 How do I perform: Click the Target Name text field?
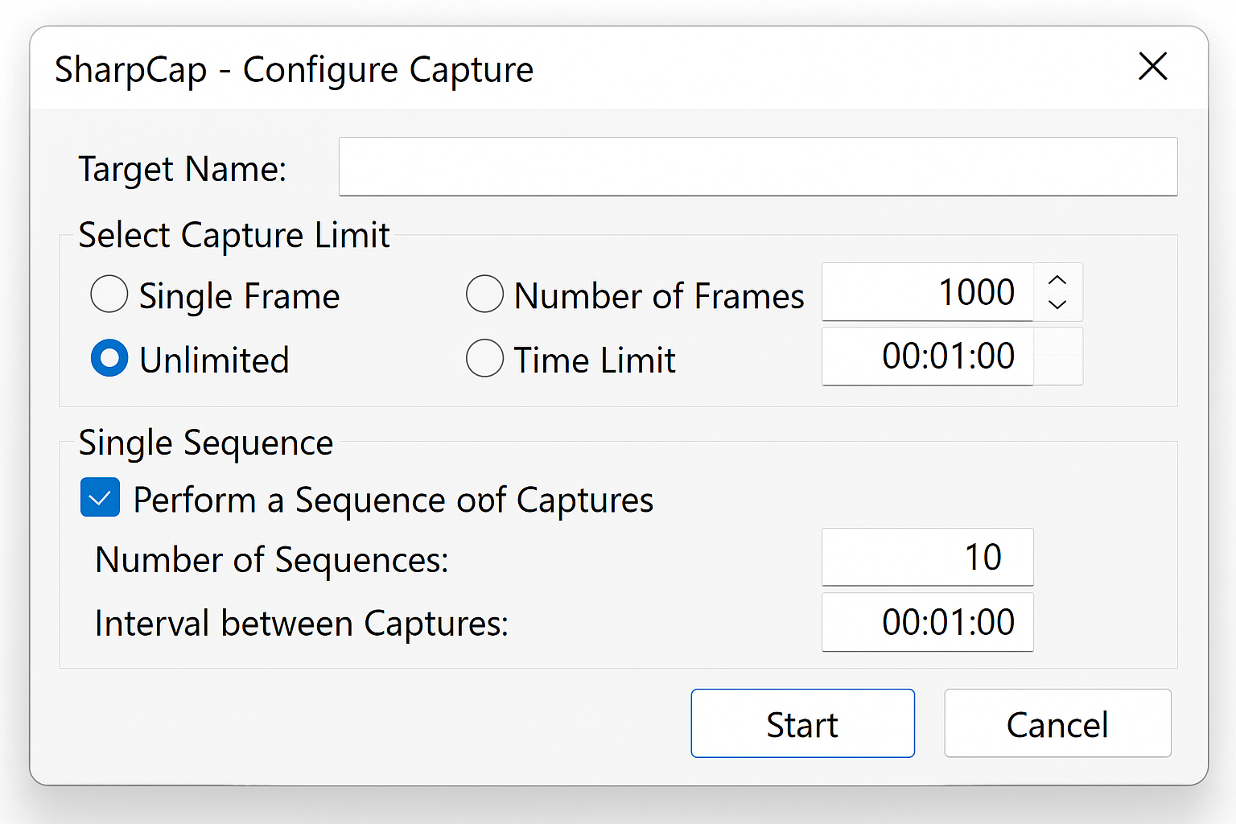point(758,167)
